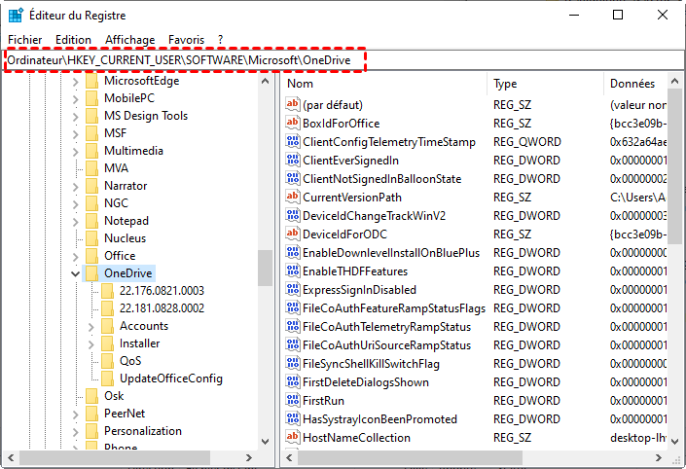Select the Osk folder icon
This screenshot has height=469, width=686.
91,395
